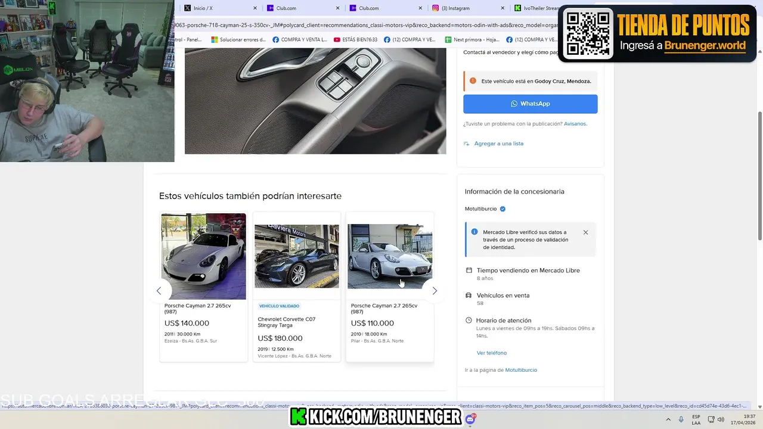
Task: Go to the Motultiburcio page link
Action: point(521,370)
